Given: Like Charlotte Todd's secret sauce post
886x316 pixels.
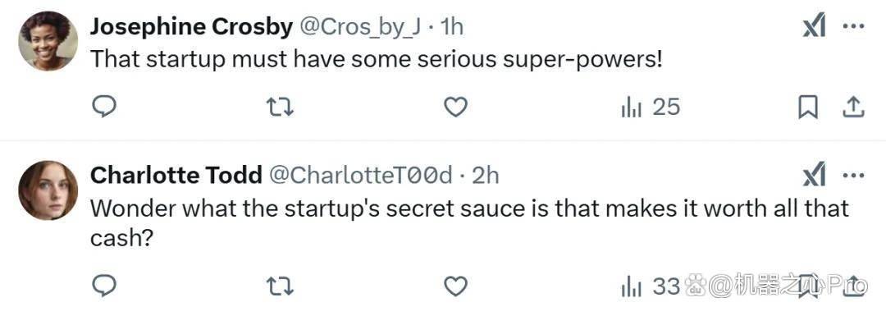Looking at the screenshot, I should (x=455, y=286).
